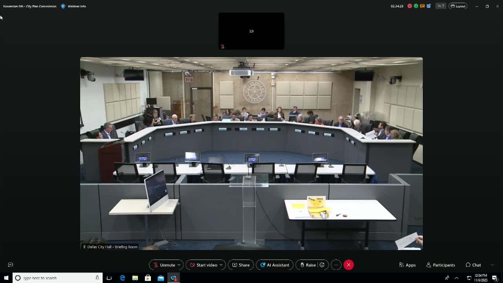The image size is (503, 283).
Task: Open the far-right ellipsis menu near Chat
Action: point(492,265)
